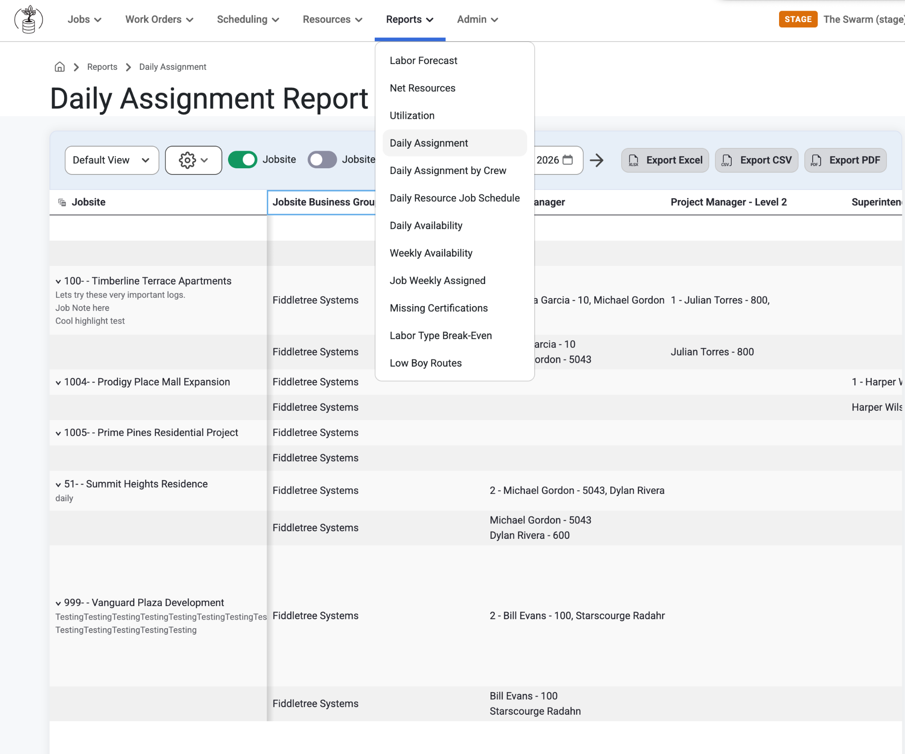Collapse 999 Vanguard Plaza Development row

(58, 603)
